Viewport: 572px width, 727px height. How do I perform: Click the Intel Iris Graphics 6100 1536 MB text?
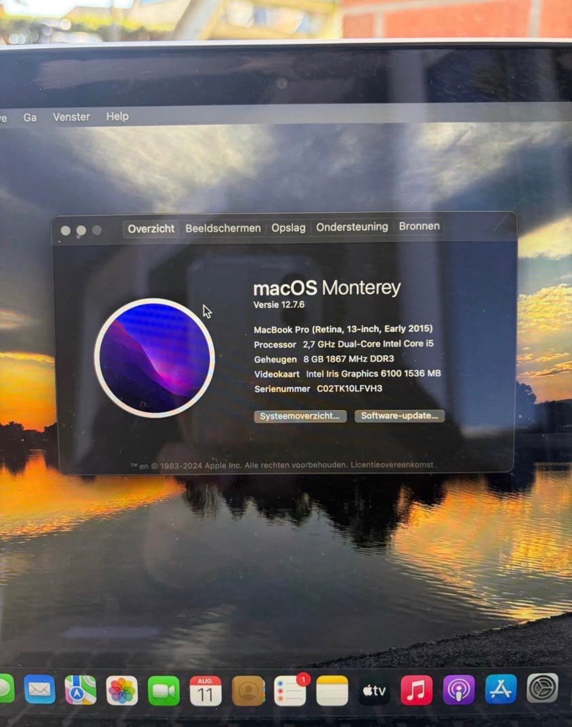(x=373, y=373)
